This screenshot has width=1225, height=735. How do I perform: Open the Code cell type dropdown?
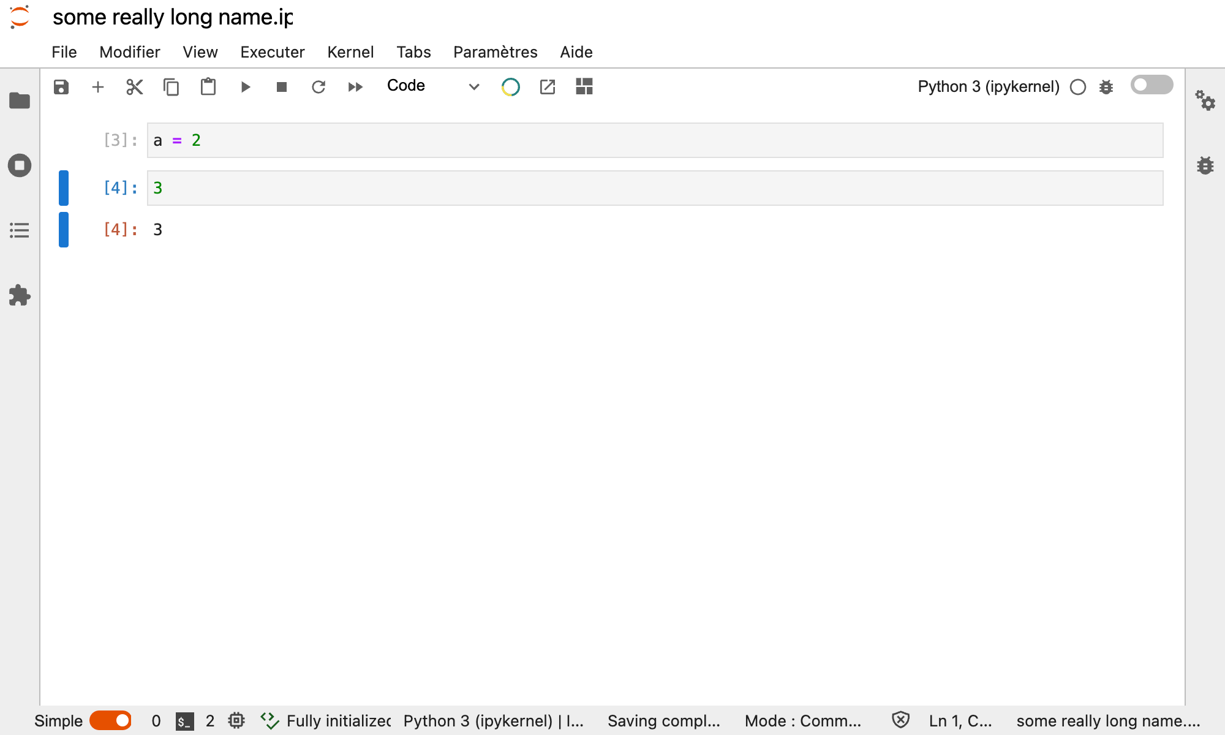[x=432, y=86]
